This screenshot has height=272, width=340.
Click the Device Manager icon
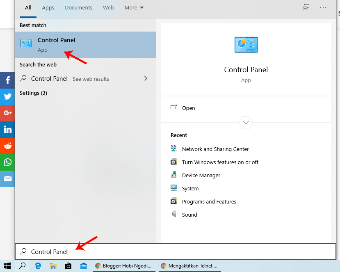click(173, 175)
